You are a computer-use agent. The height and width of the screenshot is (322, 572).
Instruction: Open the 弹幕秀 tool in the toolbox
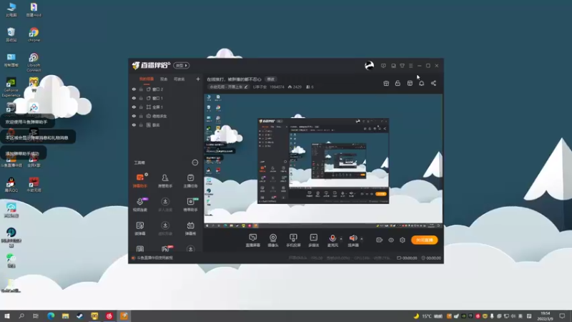point(190,228)
